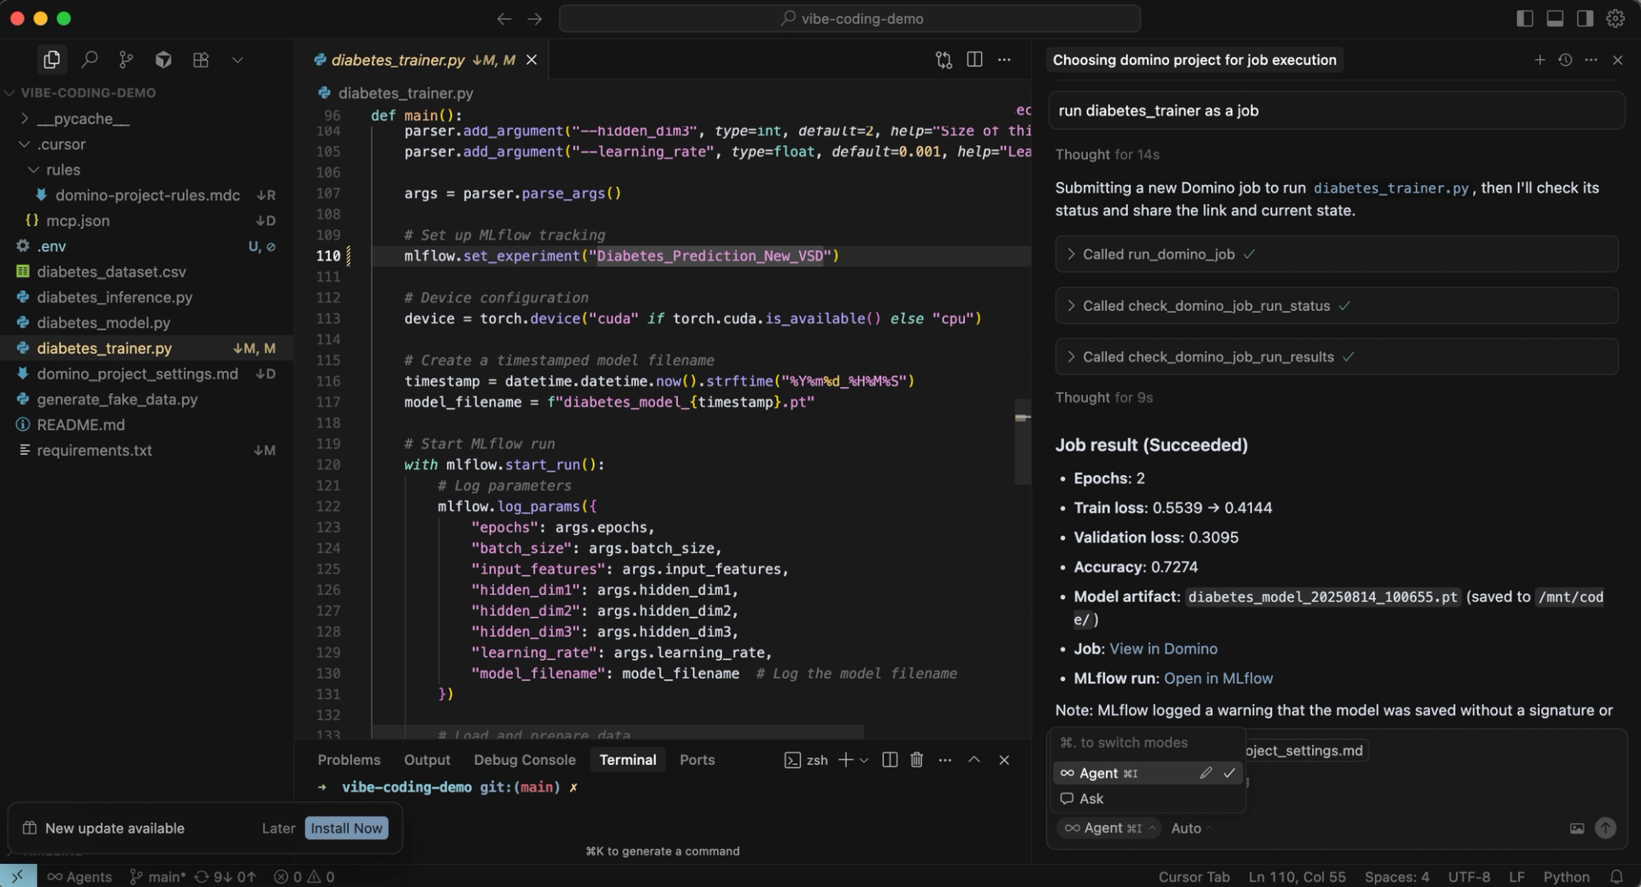
Task: Open the Agent mode dropdown below input
Action: coord(1109,828)
